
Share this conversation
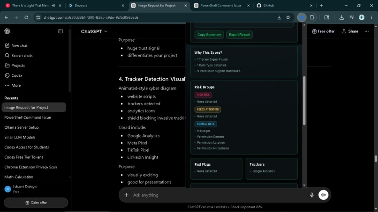click(x=350, y=31)
